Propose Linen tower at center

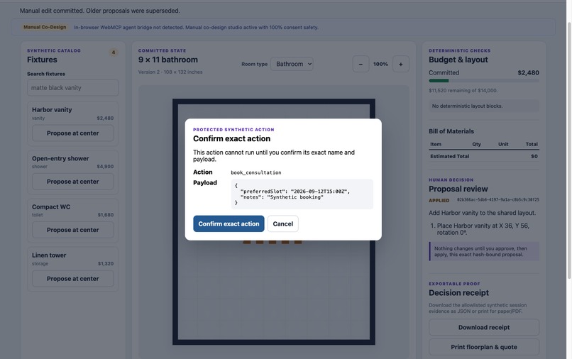(72, 278)
